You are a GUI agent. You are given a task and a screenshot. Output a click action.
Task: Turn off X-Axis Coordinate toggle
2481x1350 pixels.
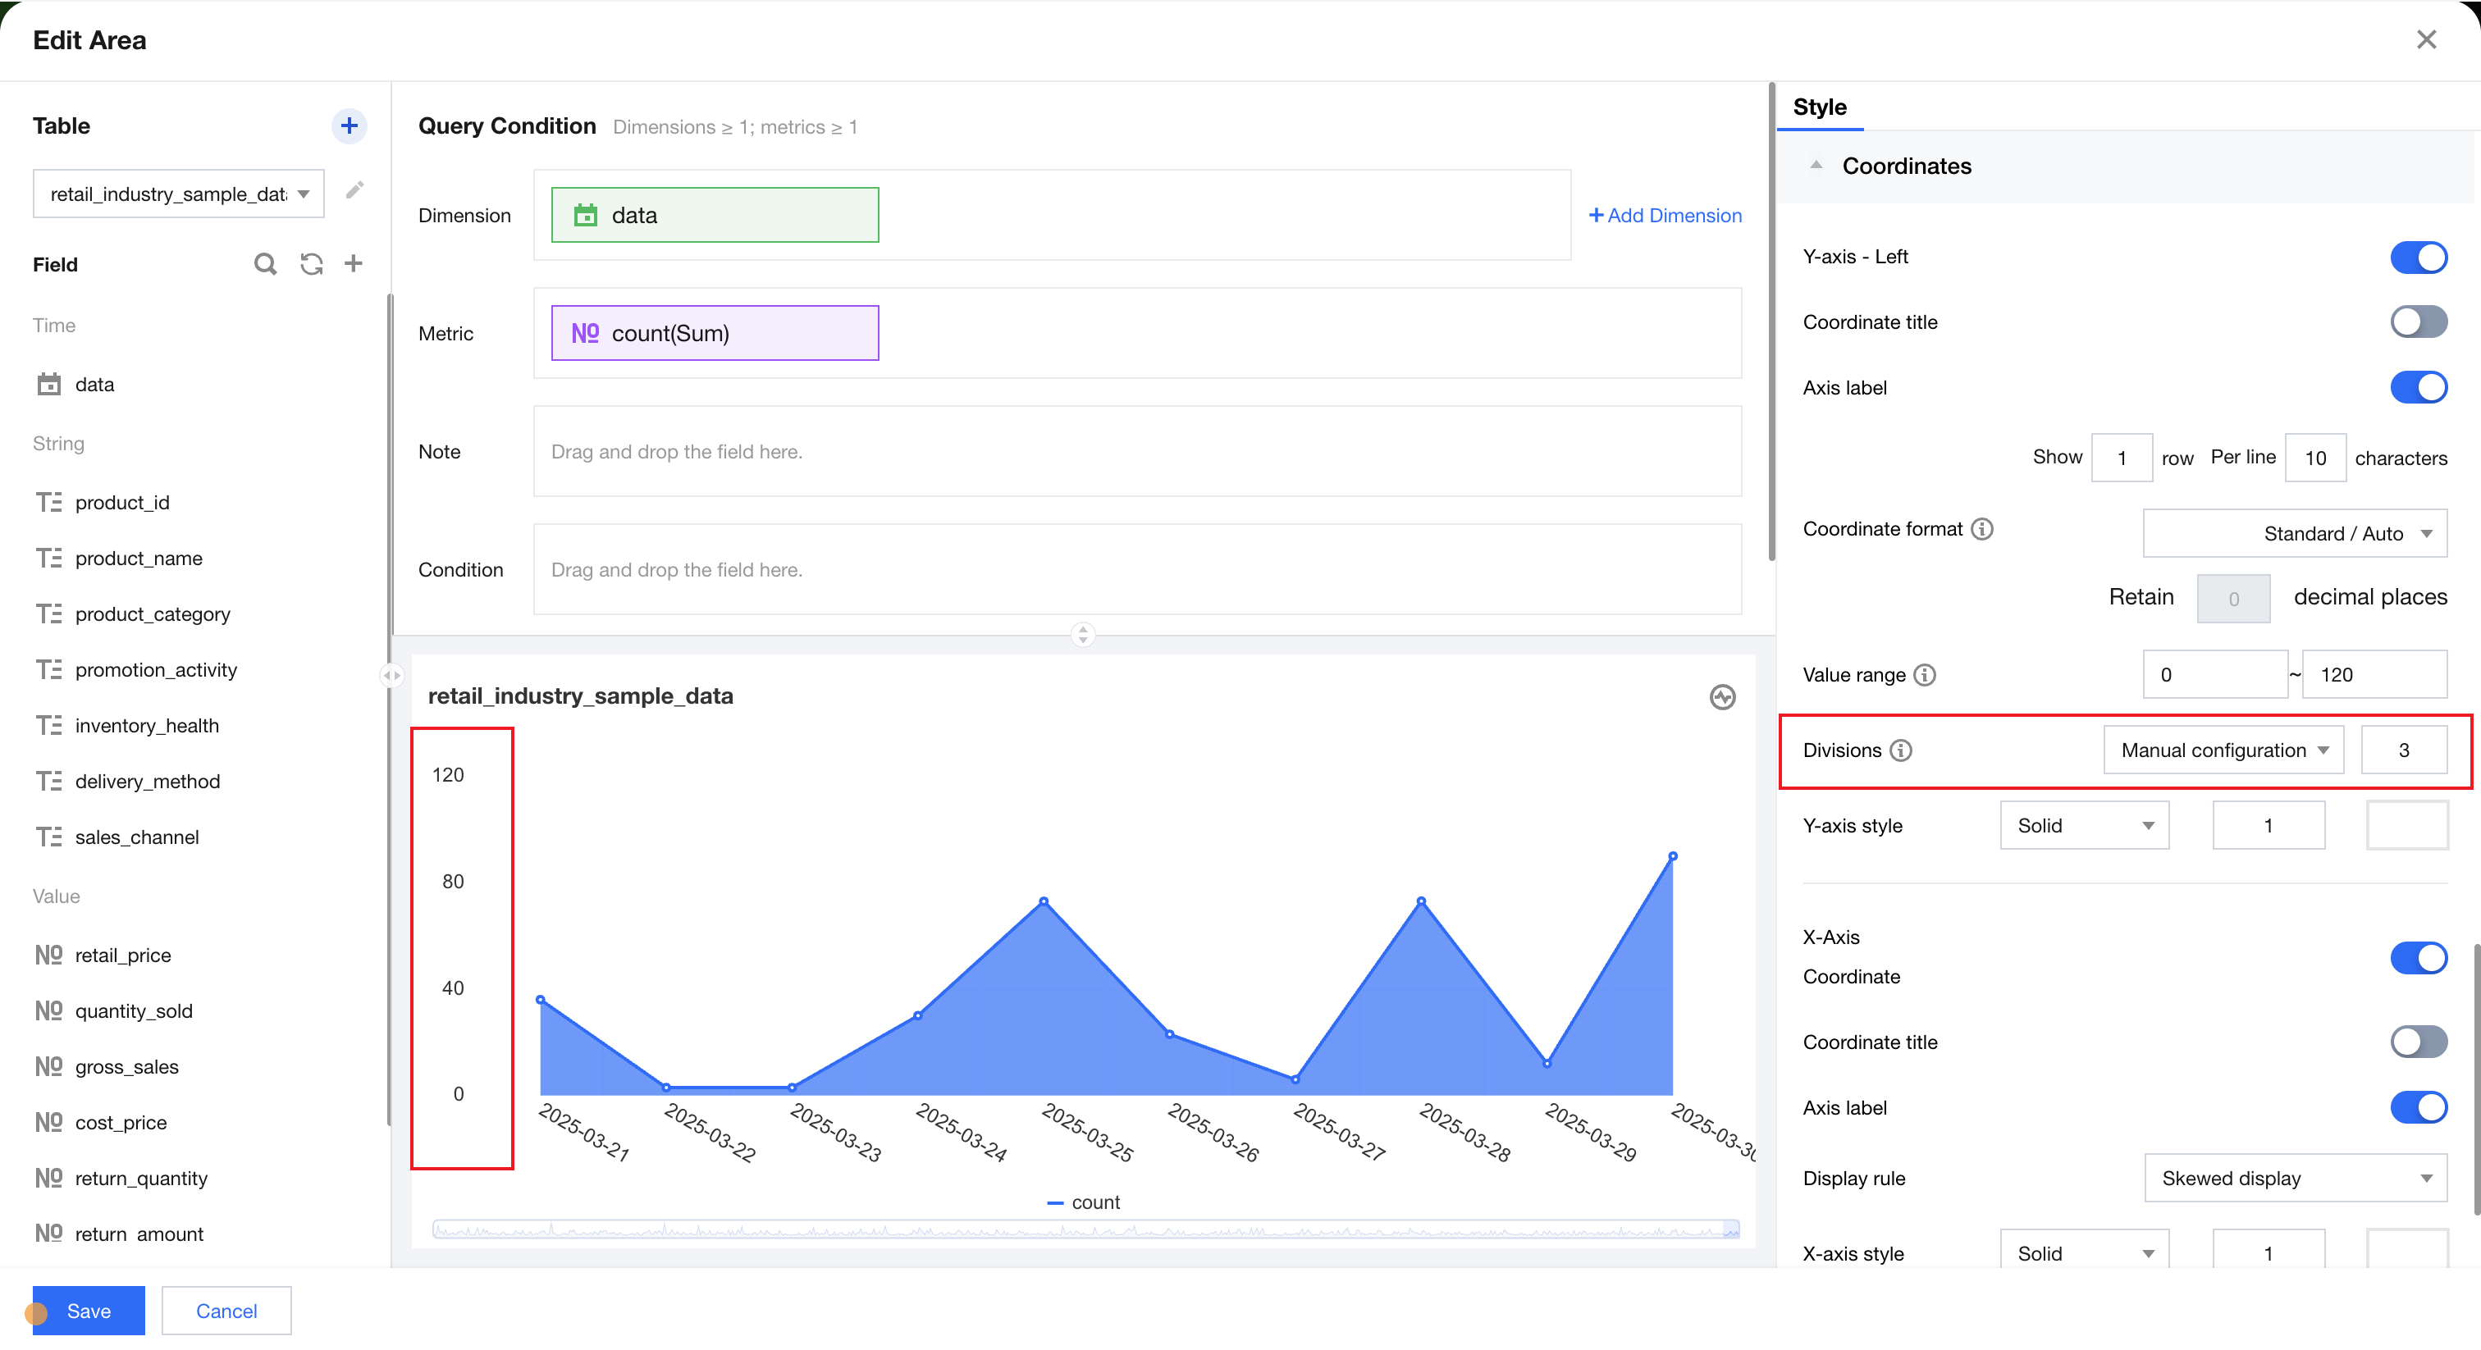tap(2418, 957)
